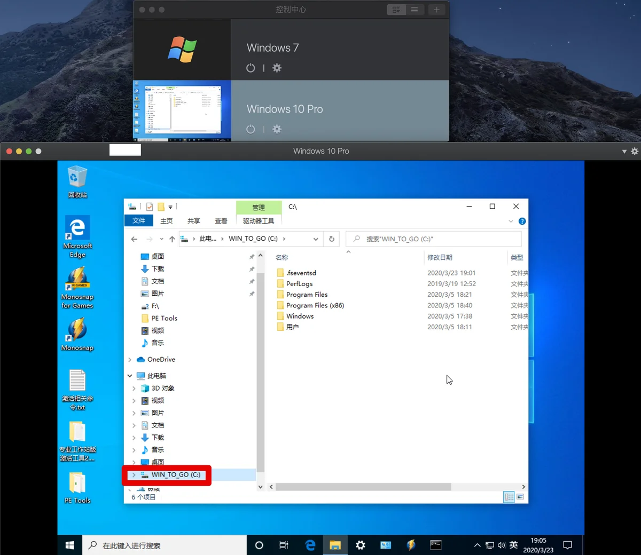Sort files by the 名称 column header

click(282, 258)
